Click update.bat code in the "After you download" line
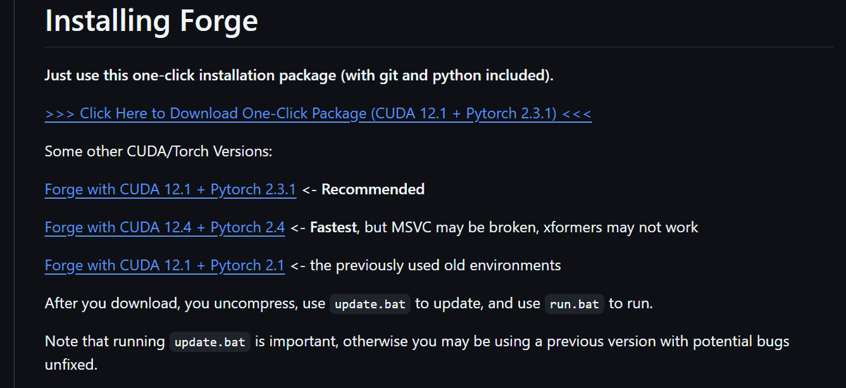The height and width of the screenshot is (388, 846). tap(369, 304)
